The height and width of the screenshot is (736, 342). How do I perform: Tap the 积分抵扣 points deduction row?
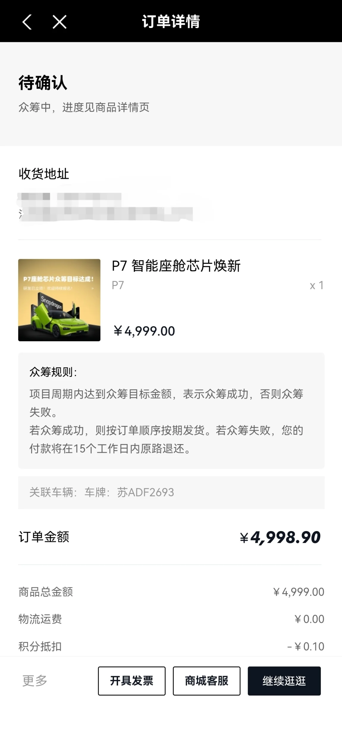point(171,646)
